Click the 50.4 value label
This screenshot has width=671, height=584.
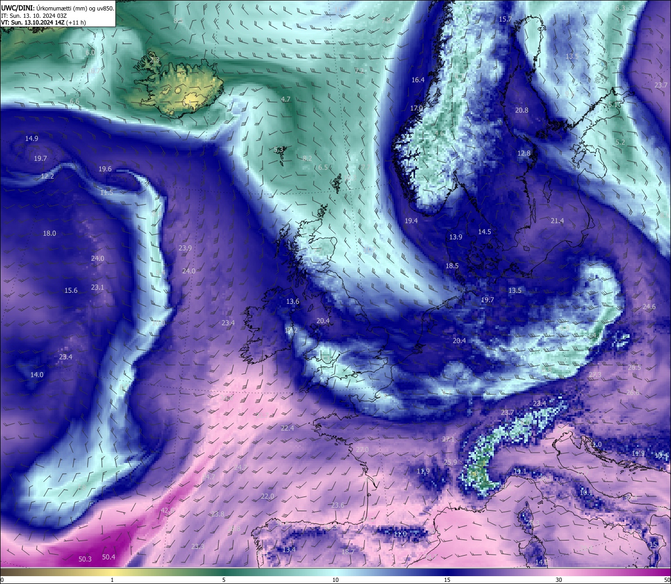pyautogui.click(x=109, y=557)
